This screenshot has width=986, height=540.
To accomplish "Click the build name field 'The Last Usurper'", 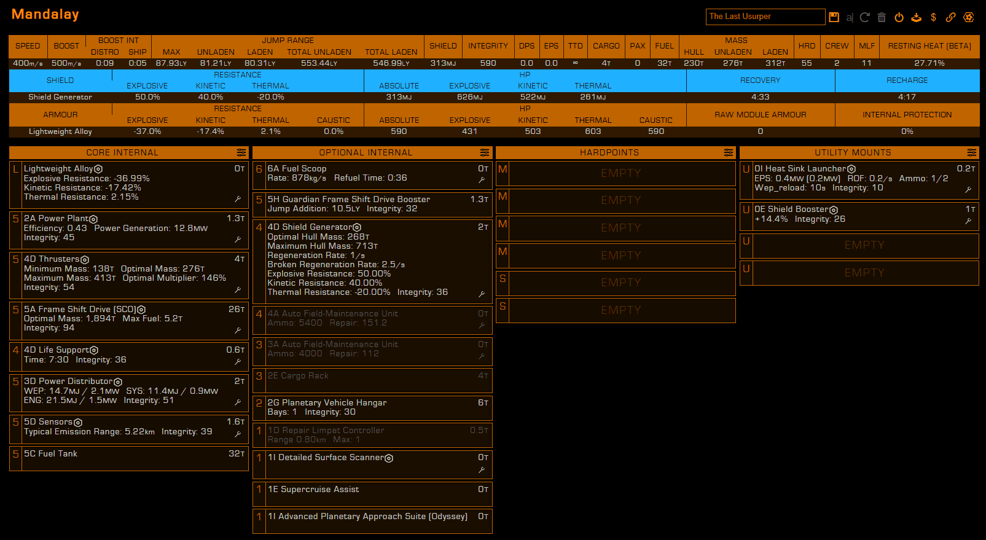I will [765, 17].
